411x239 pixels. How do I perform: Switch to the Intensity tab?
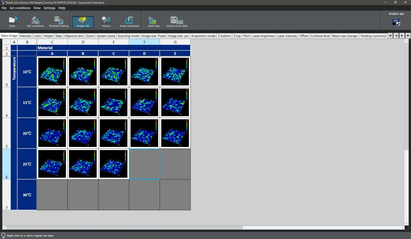(x=25, y=36)
